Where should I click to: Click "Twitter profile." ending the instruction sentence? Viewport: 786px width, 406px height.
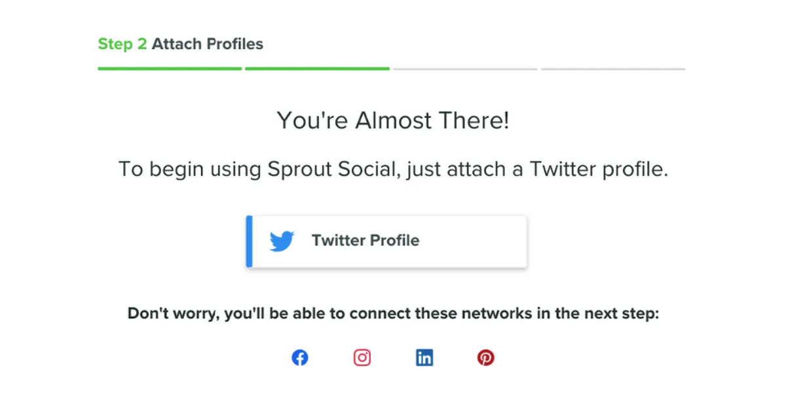[599, 169]
